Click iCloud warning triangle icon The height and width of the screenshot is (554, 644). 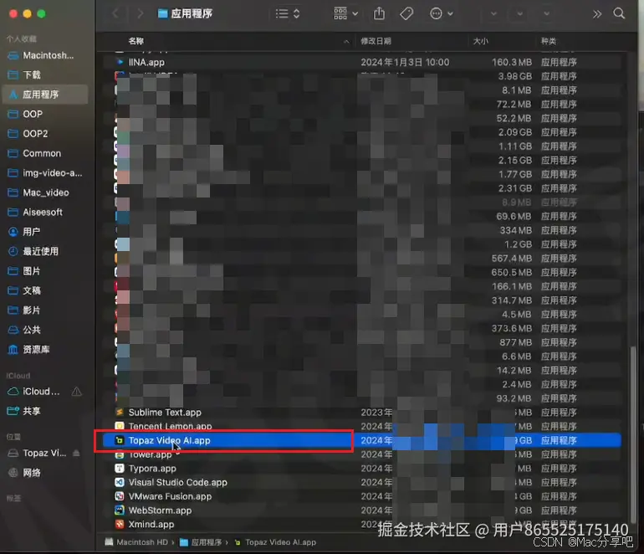[x=76, y=392]
